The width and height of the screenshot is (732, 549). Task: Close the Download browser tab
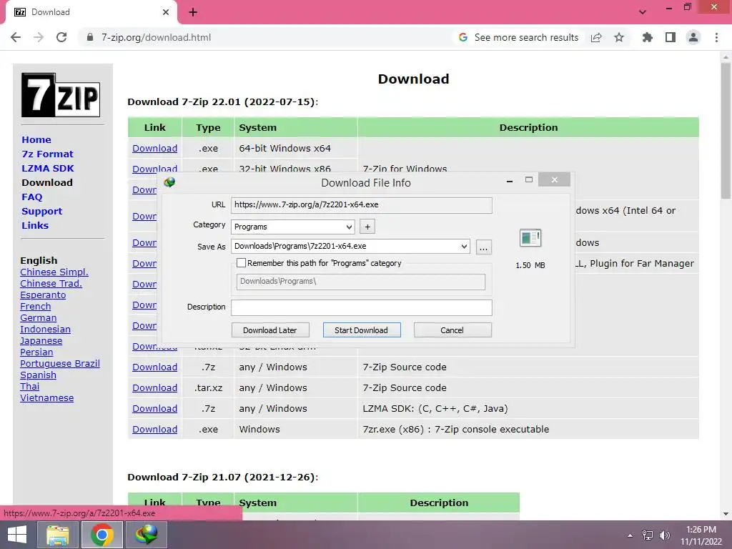(166, 12)
